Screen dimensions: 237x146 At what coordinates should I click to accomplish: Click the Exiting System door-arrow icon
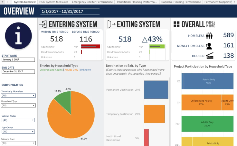coord(111,24)
